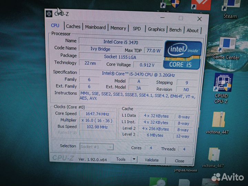The height and width of the screenshot is (186, 248).
Task: Open the Steam desktop shortcut
Action: pos(230,10)
